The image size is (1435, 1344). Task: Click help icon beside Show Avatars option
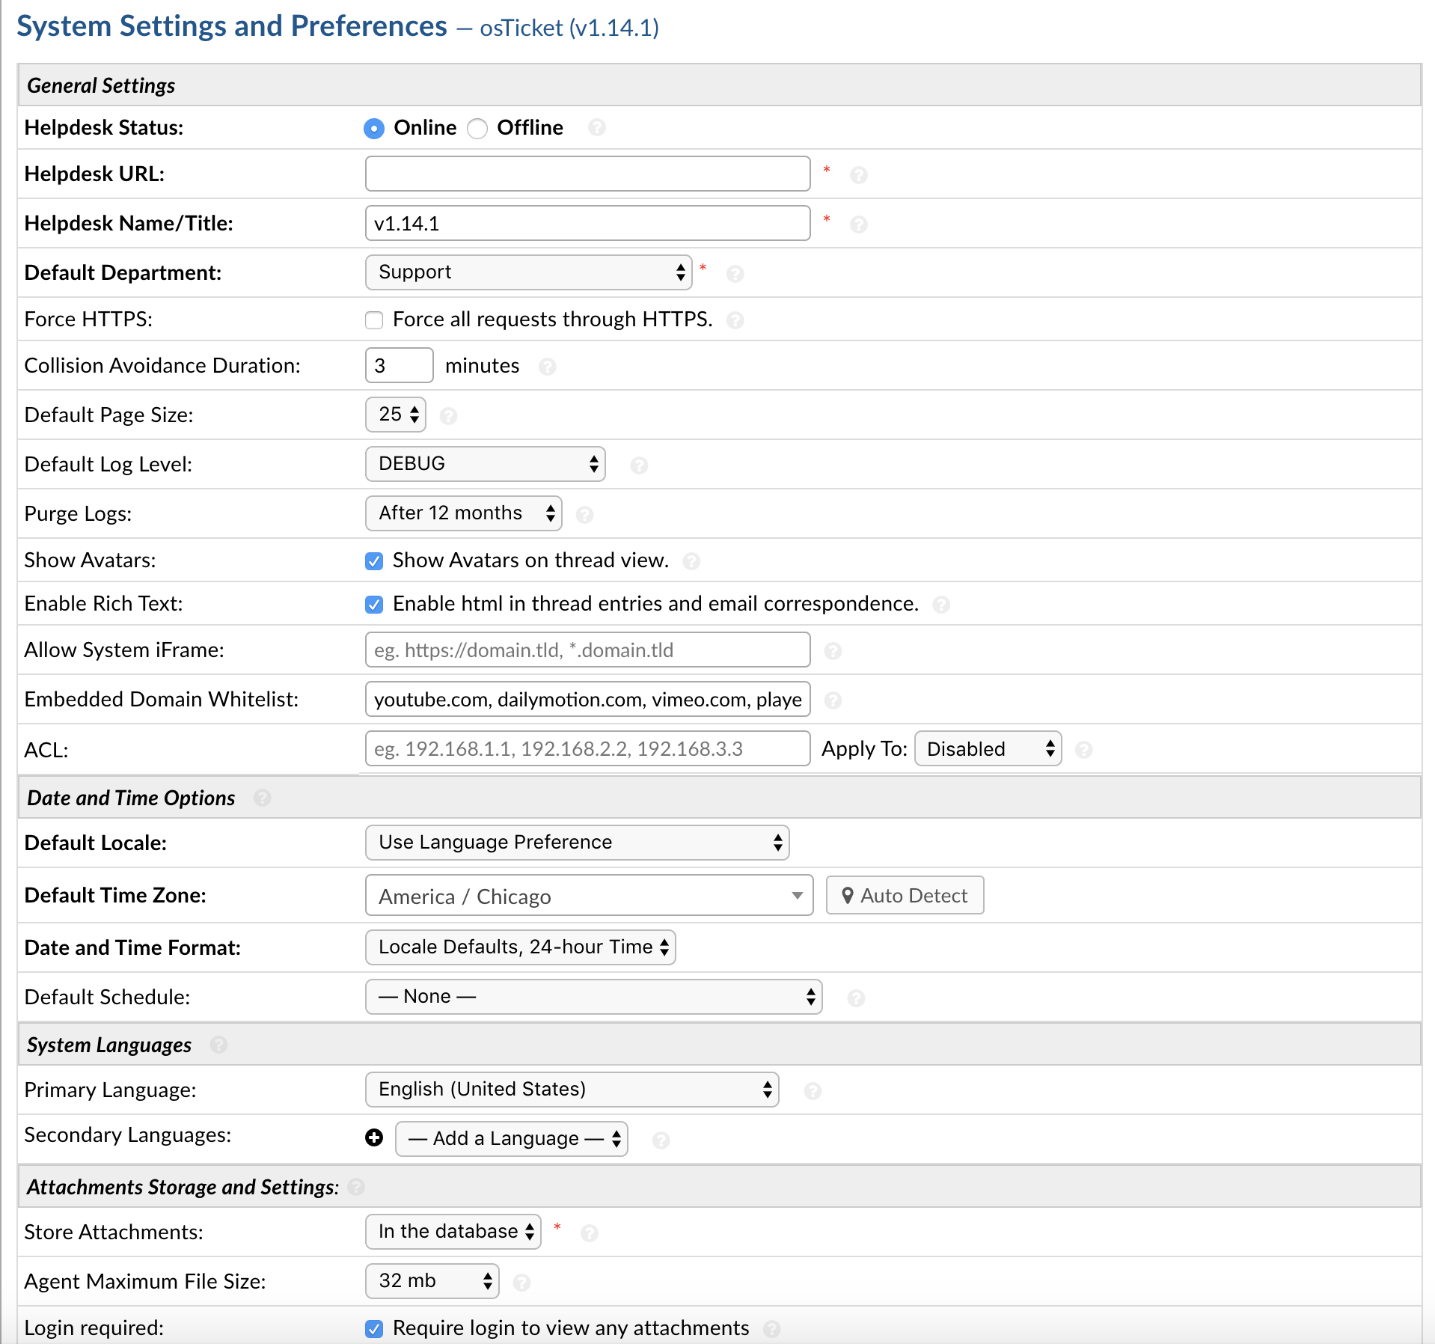point(692,561)
